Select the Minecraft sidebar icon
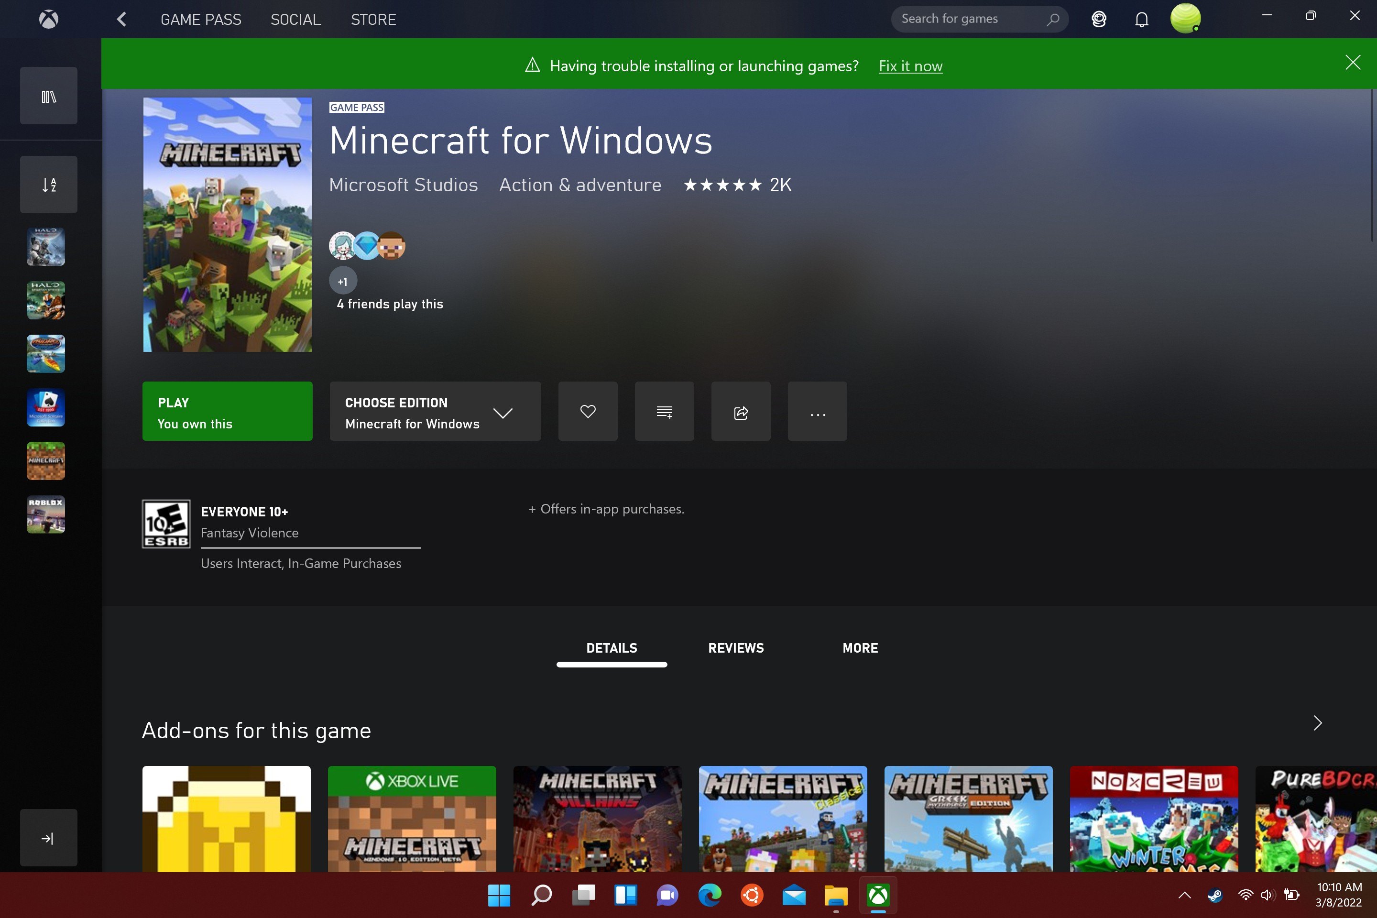The height and width of the screenshot is (918, 1377). point(47,460)
